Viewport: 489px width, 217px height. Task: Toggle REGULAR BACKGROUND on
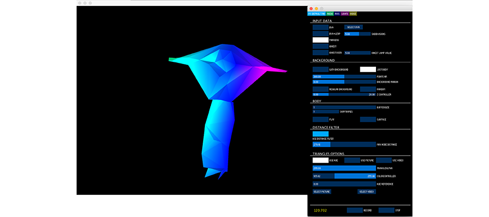pos(321,89)
